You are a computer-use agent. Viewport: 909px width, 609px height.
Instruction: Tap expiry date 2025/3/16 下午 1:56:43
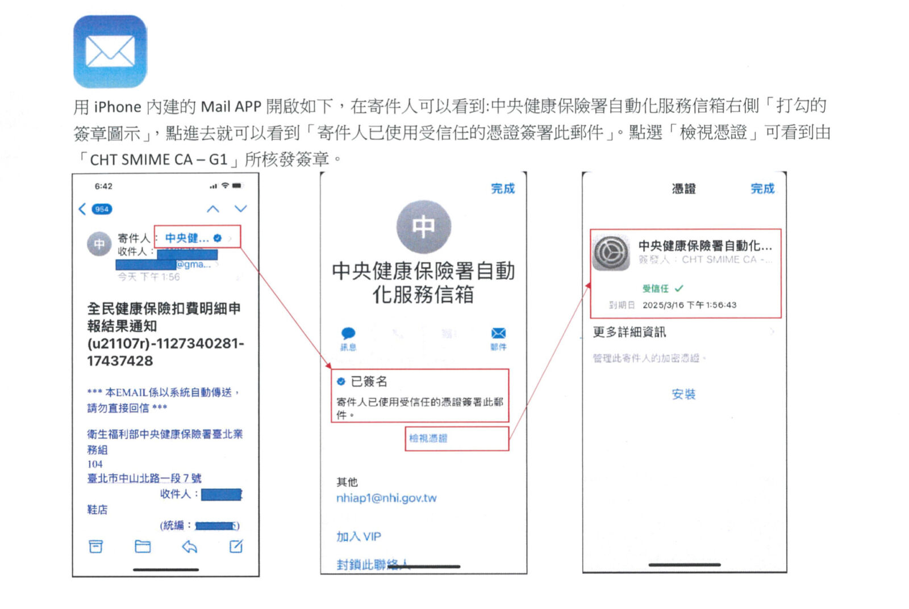(x=689, y=305)
